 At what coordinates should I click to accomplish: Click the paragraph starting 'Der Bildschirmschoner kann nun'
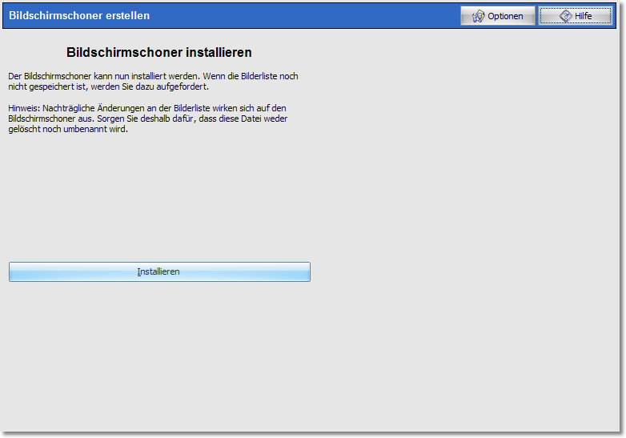(152, 81)
